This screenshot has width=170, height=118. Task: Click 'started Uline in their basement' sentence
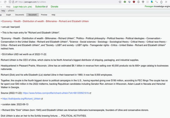point(57,75)
